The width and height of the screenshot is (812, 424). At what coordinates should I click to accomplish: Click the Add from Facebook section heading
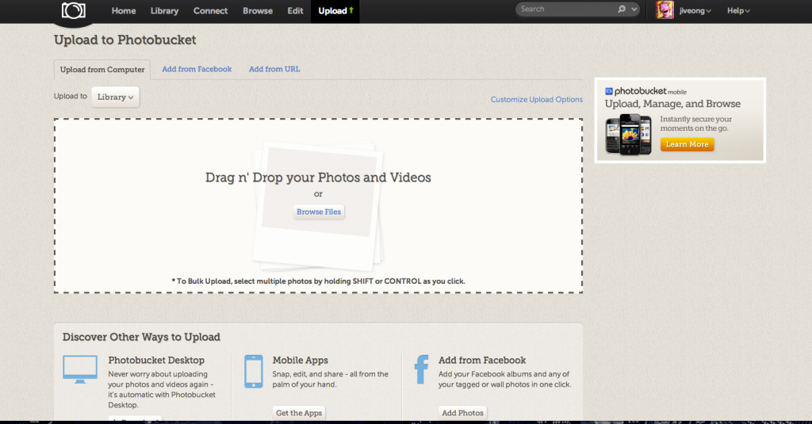click(482, 360)
